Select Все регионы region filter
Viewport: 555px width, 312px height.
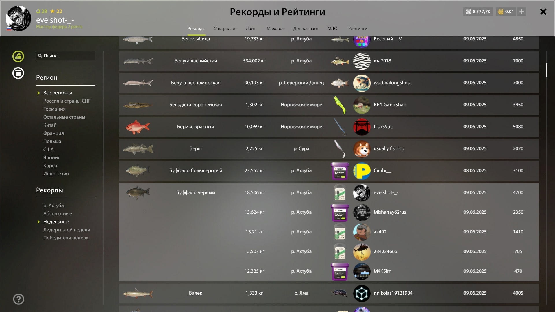pos(58,93)
